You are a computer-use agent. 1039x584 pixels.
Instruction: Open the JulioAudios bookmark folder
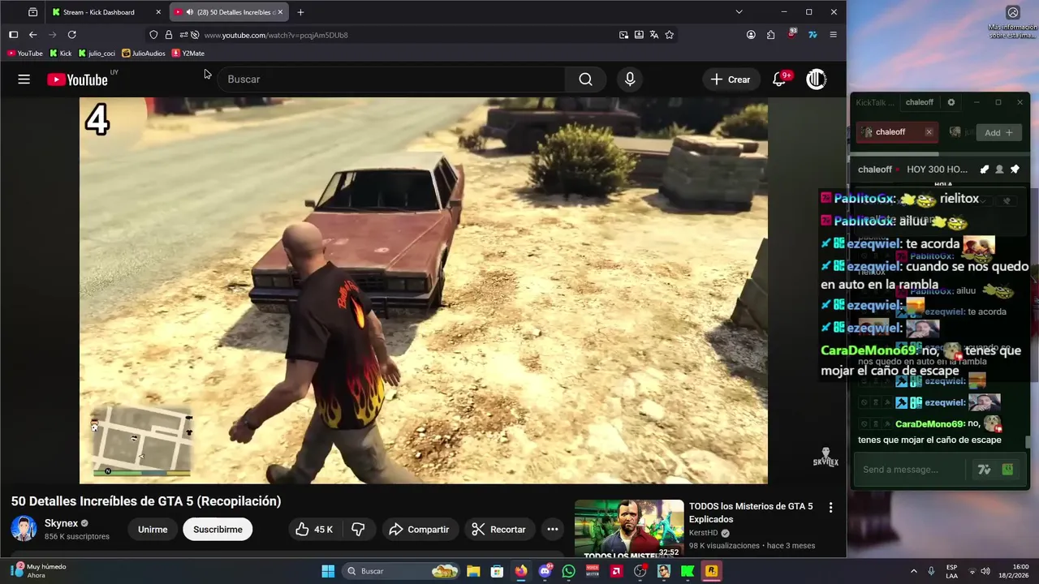point(144,54)
